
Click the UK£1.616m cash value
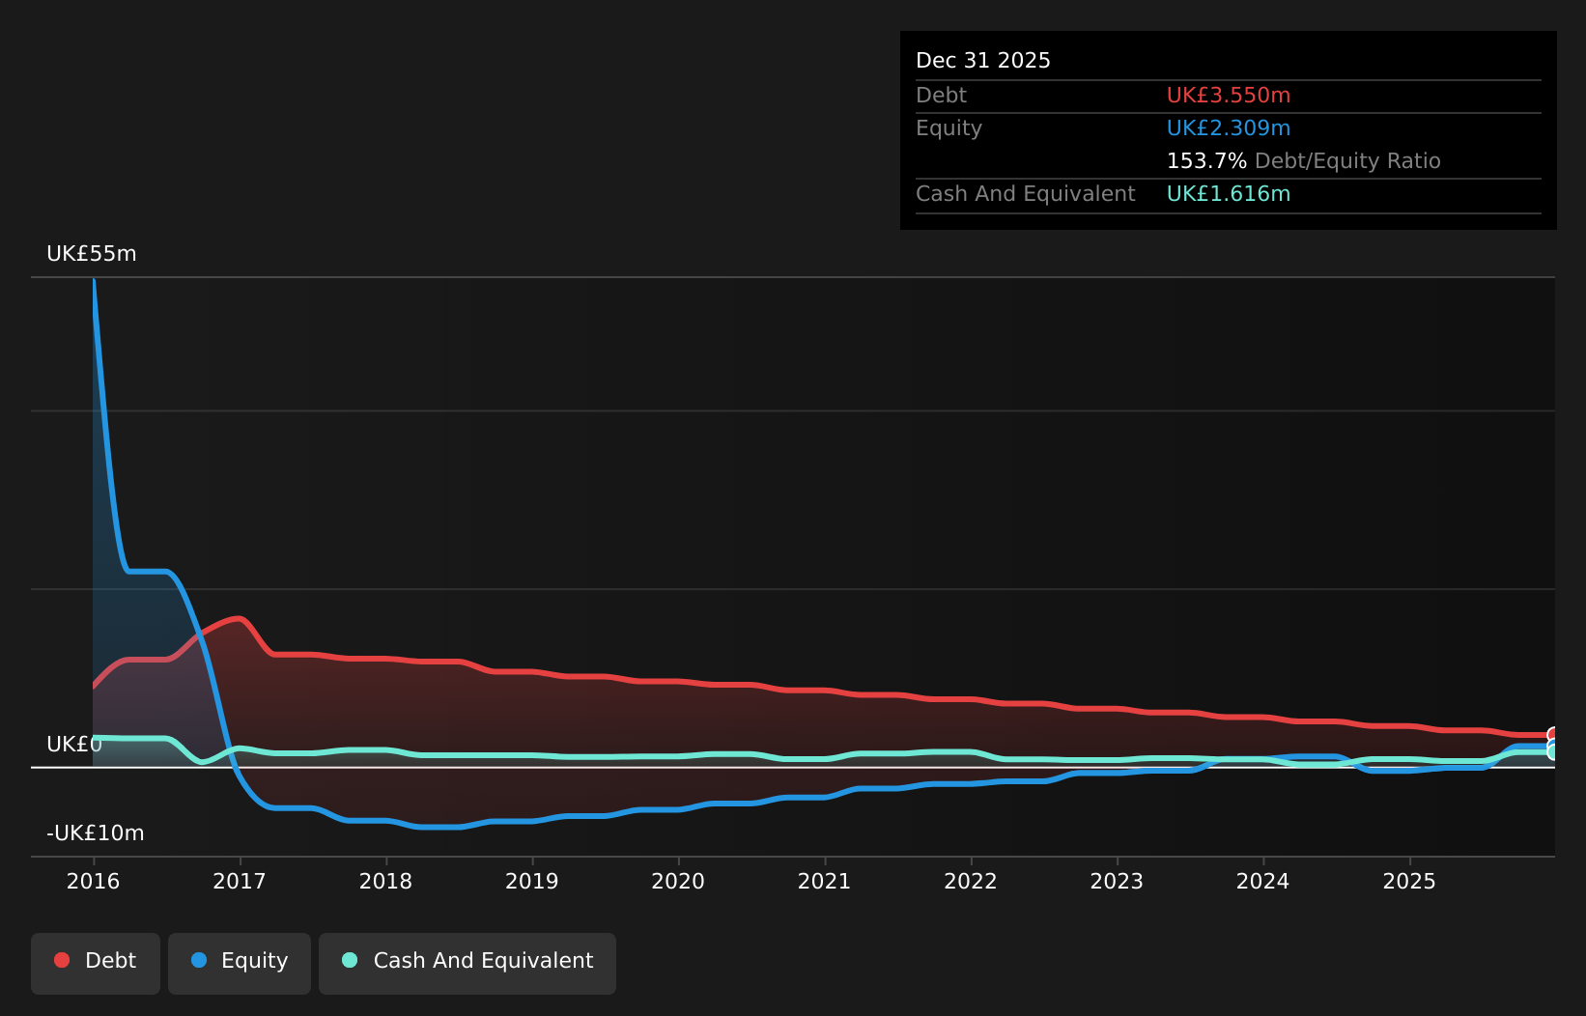pyautogui.click(x=1229, y=194)
